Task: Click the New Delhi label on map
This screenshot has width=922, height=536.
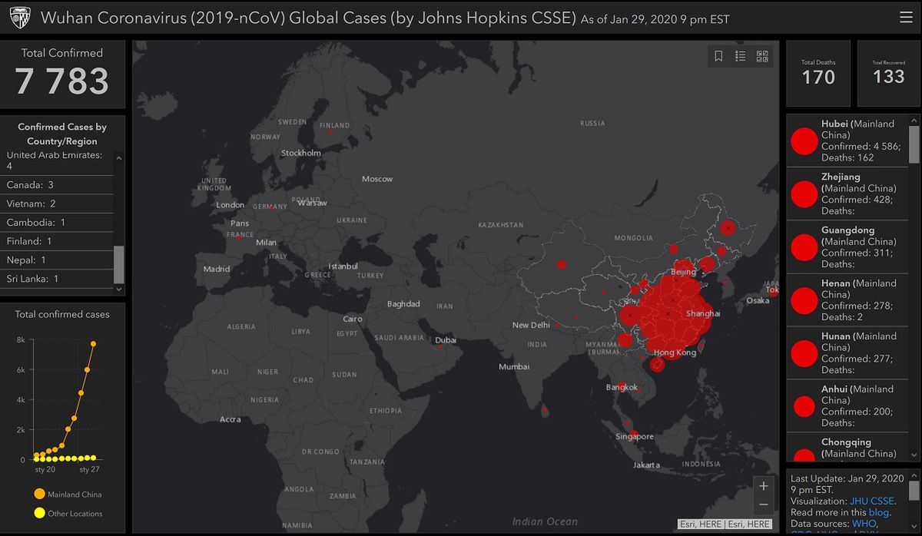Action: tap(532, 326)
